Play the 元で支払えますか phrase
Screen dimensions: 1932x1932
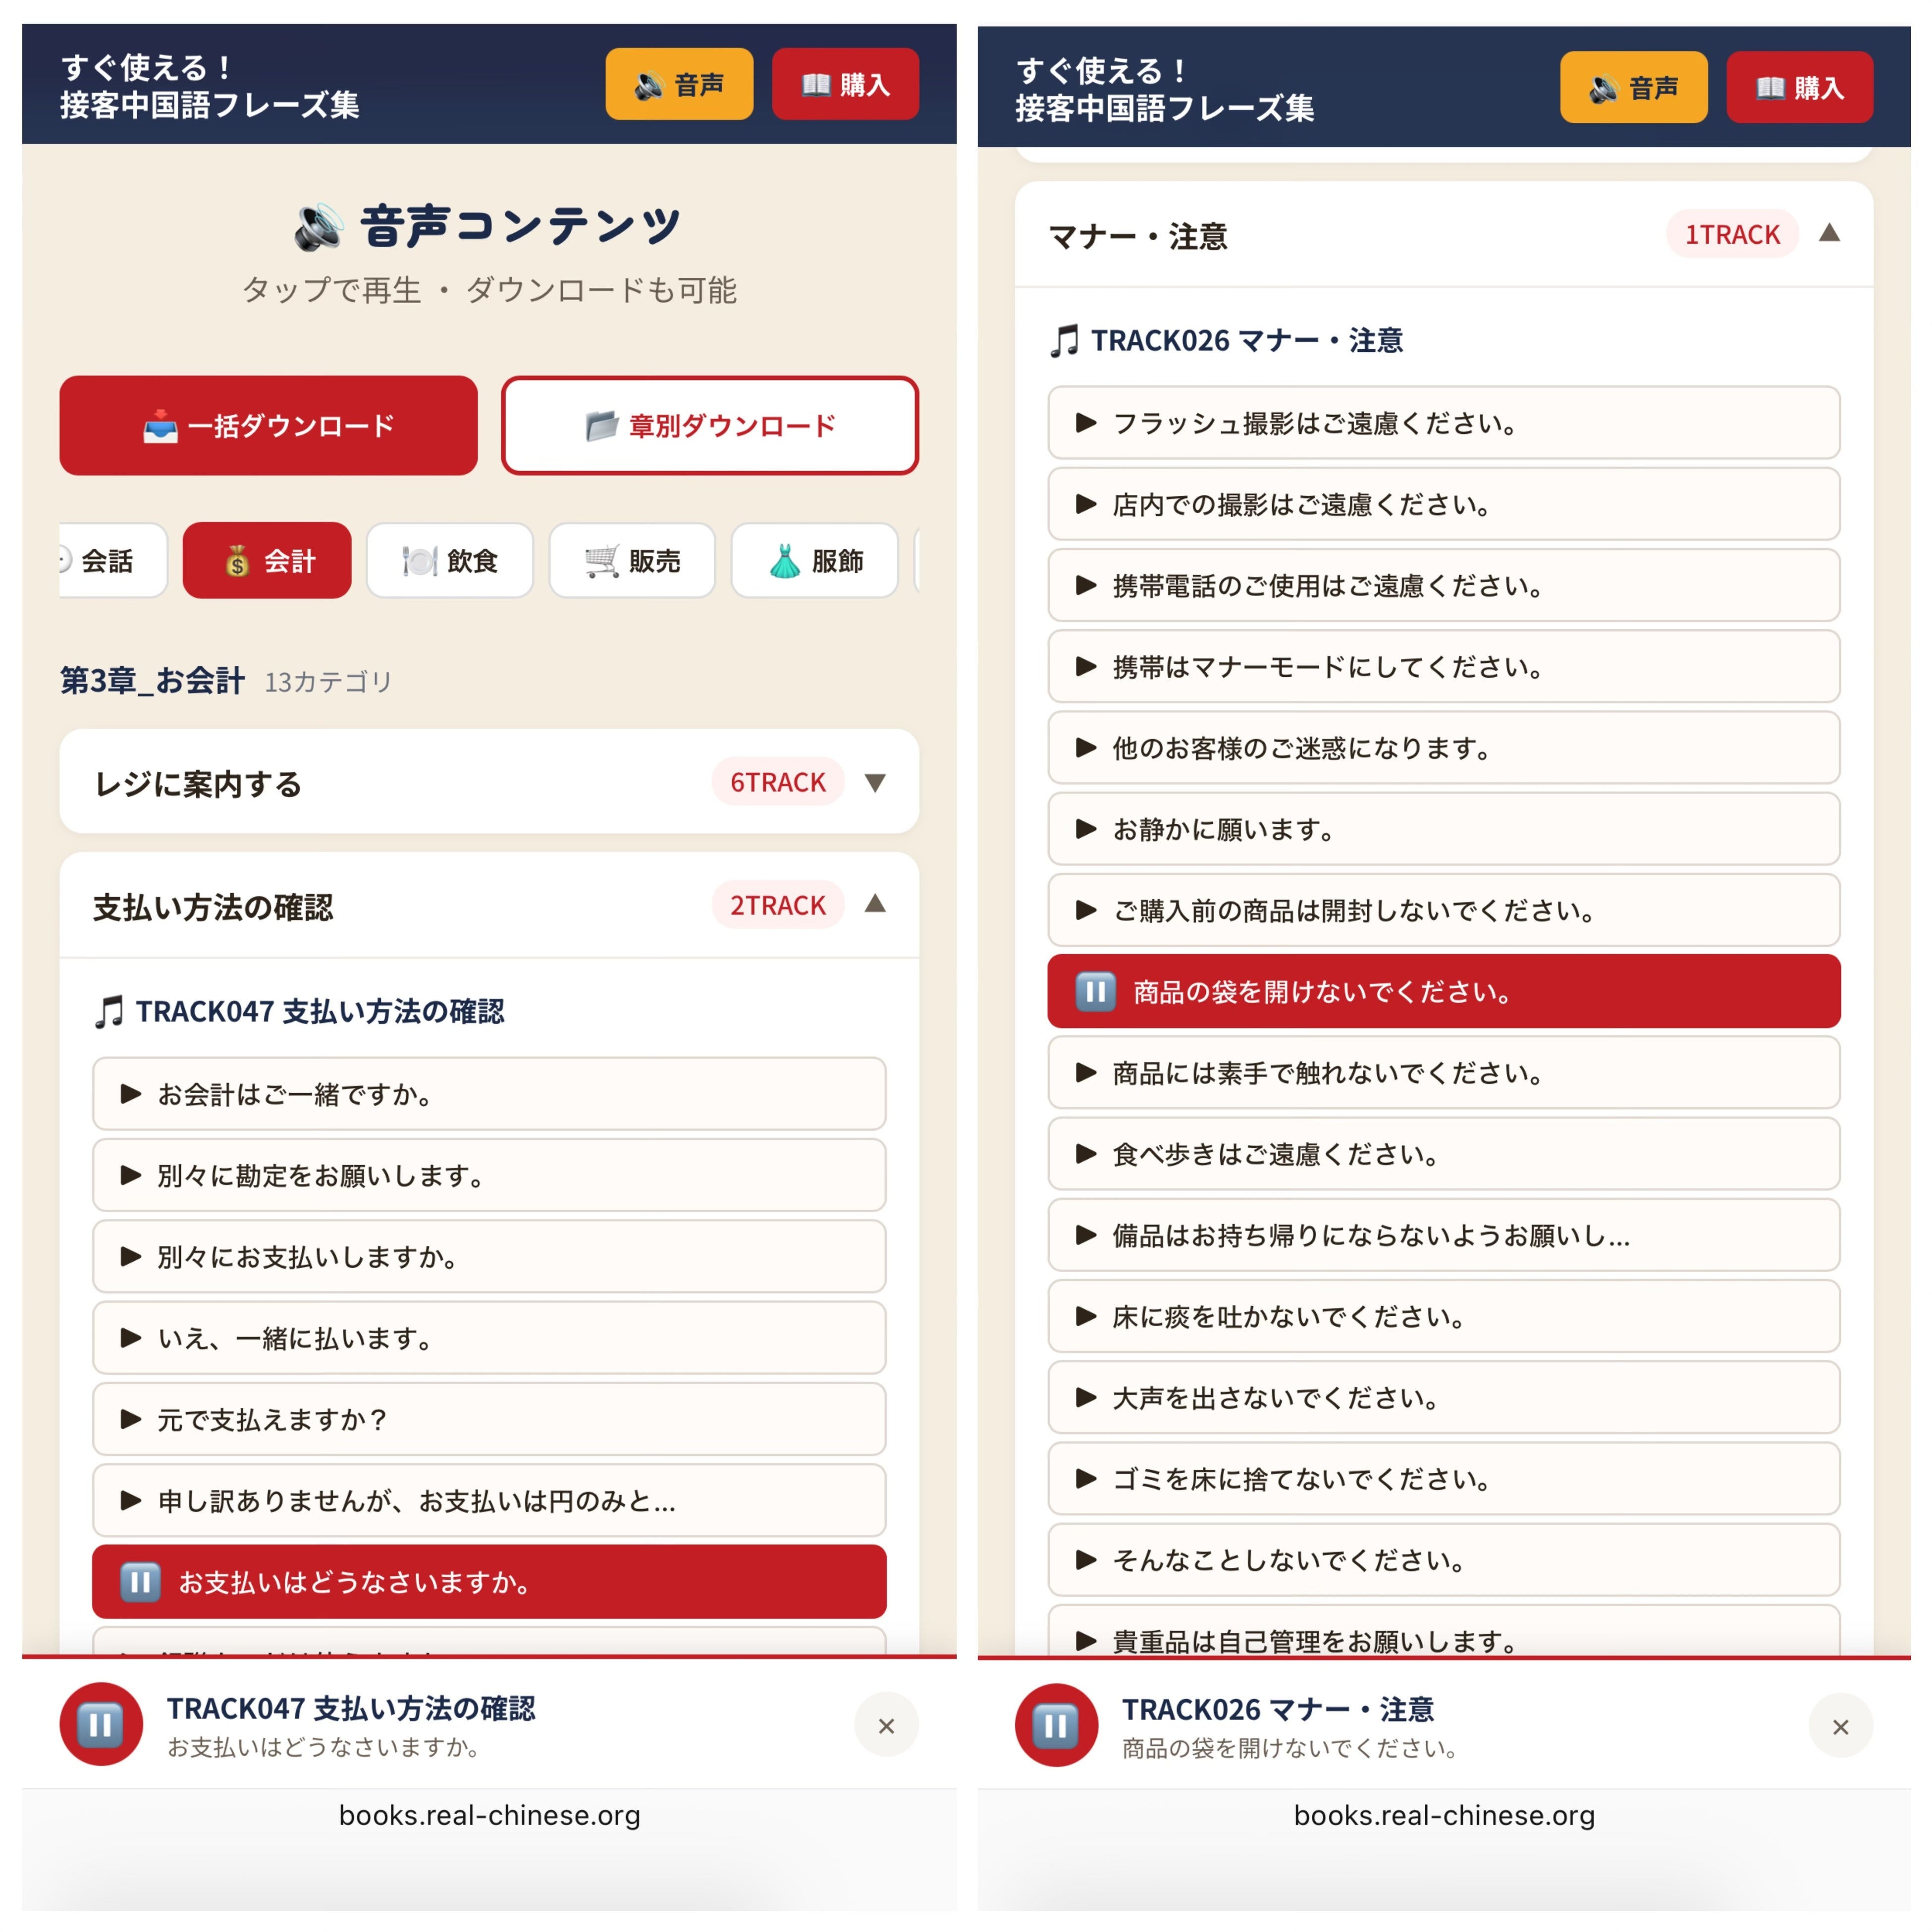489,1419
